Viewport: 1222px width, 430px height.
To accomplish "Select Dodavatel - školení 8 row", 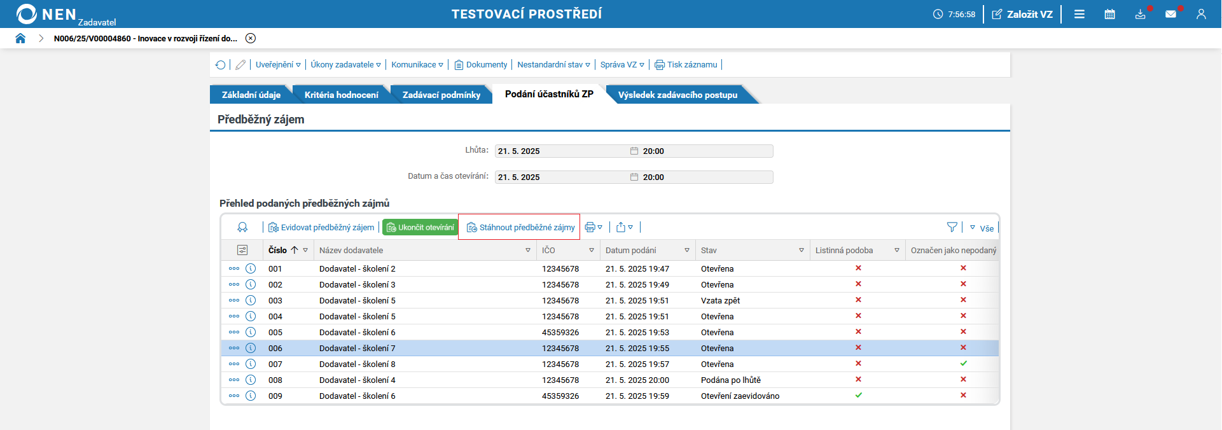I will coord(609,364).
